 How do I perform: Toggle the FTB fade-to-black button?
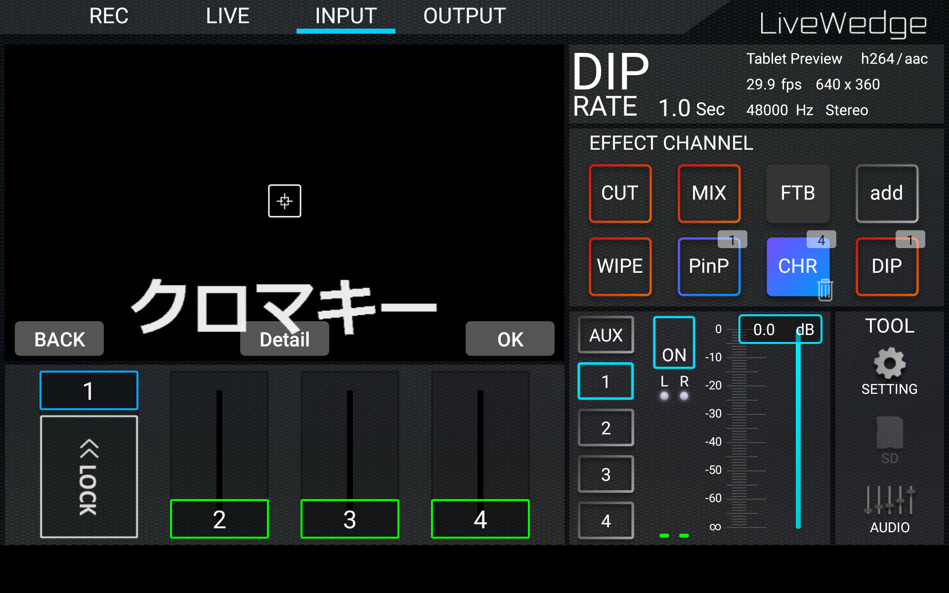(x=797, y=193)
